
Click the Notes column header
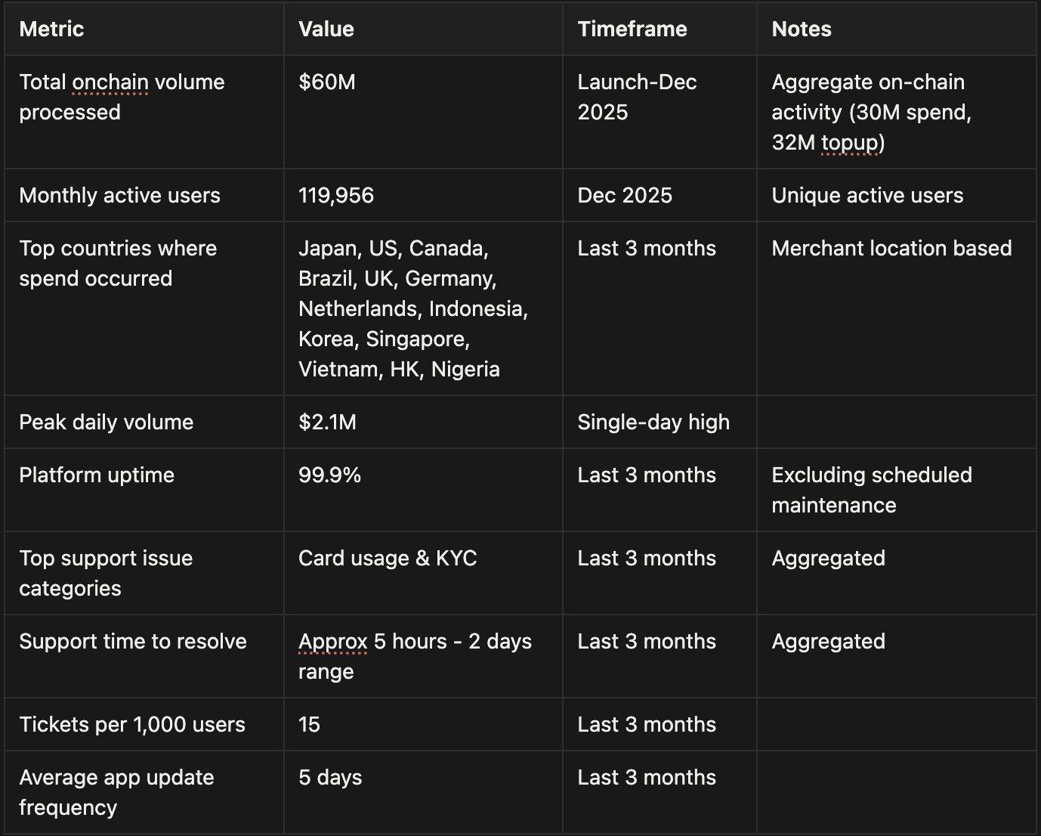pyautogui.click(x=802, y=29)
